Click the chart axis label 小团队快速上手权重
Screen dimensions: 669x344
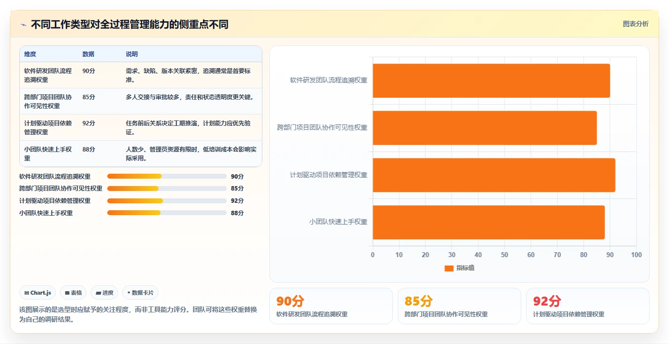point(338,222)
